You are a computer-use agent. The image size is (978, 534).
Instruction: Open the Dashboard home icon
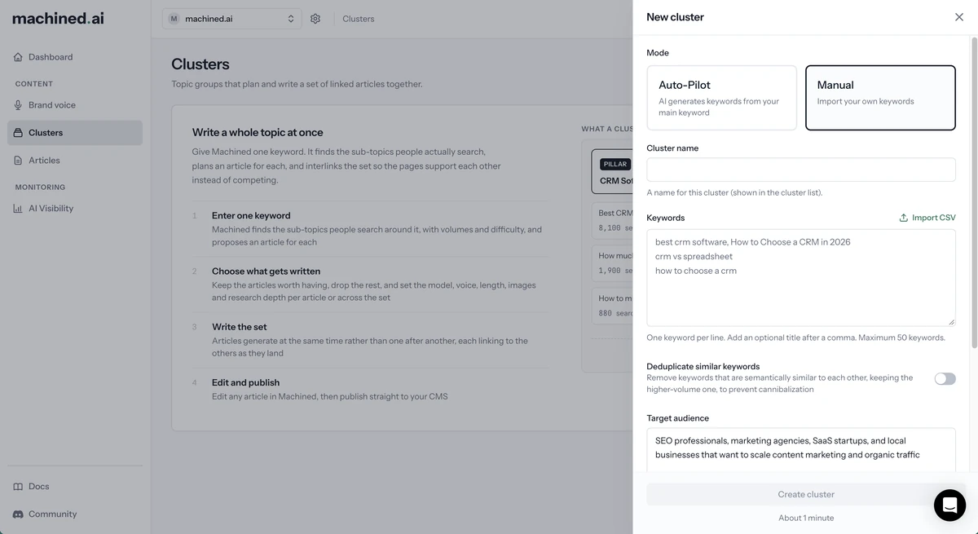18,57
